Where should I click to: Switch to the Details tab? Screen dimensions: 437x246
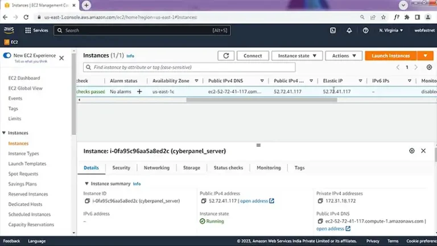coord(91,168)
